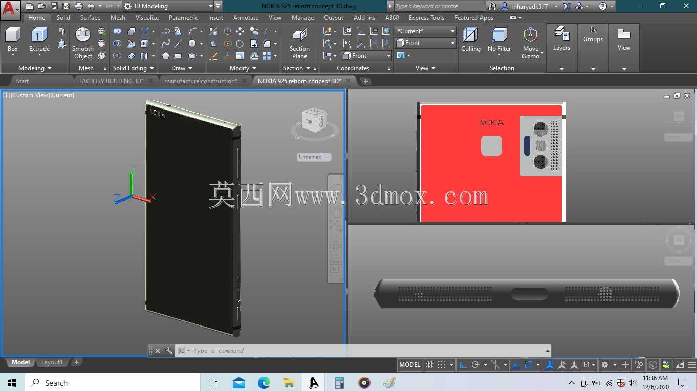Expand the Modify panel
This screenshot has width=697, height=391.
243,68
